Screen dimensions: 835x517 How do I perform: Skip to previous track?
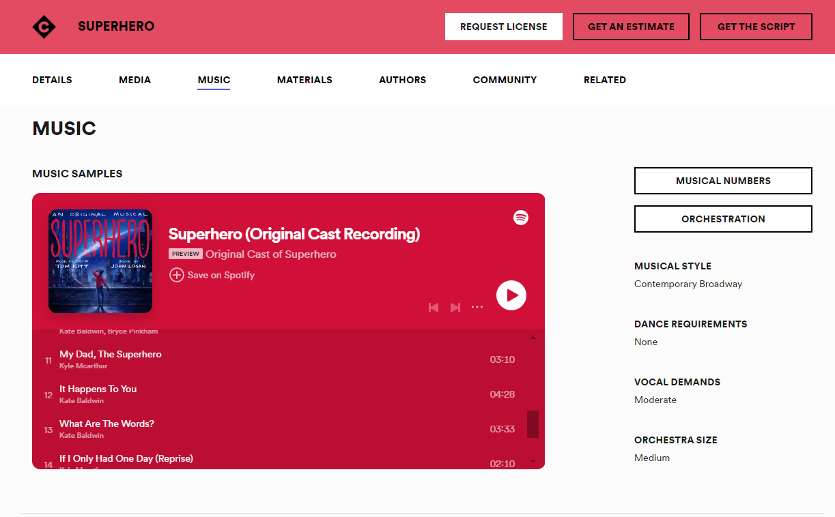click(434, 308)
